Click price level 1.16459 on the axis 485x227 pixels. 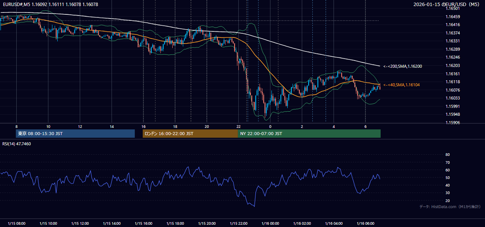453,17
